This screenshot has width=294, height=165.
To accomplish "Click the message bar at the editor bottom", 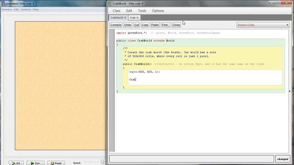I will [x=192, y=159].
